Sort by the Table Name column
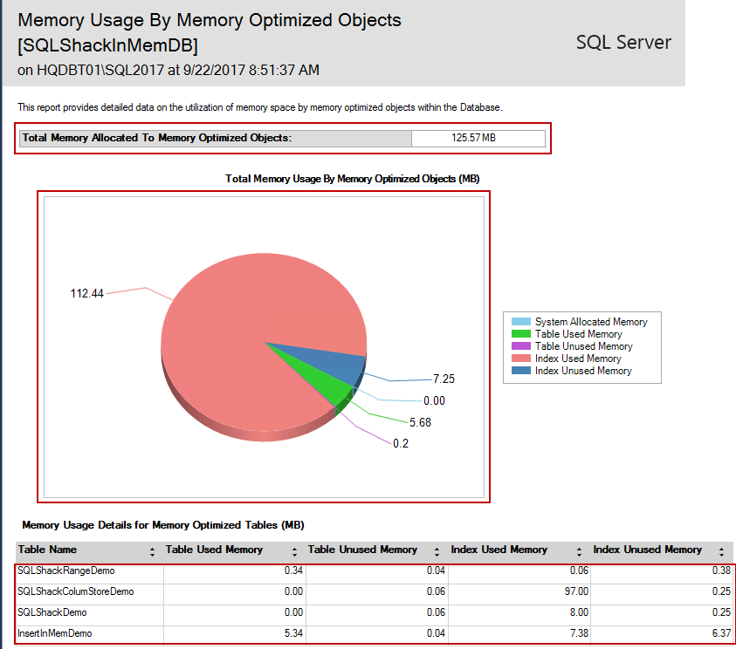 (153, 551)
